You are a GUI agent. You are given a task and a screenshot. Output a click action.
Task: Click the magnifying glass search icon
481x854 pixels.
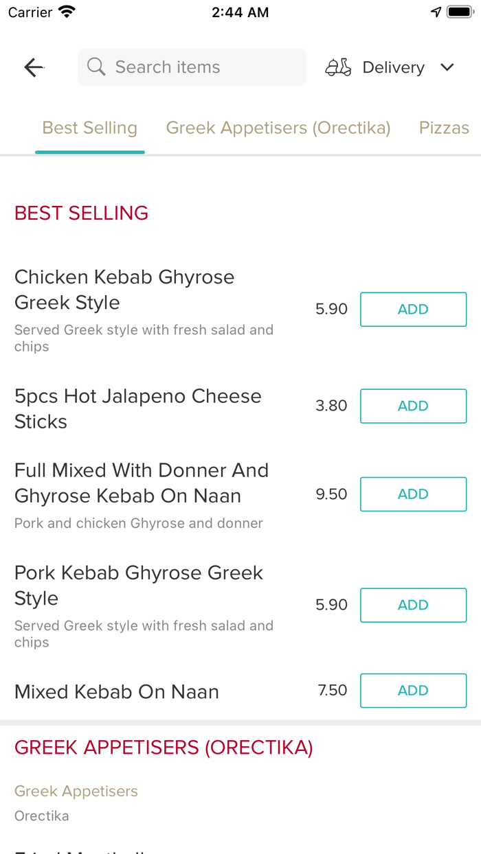[96, 67]
